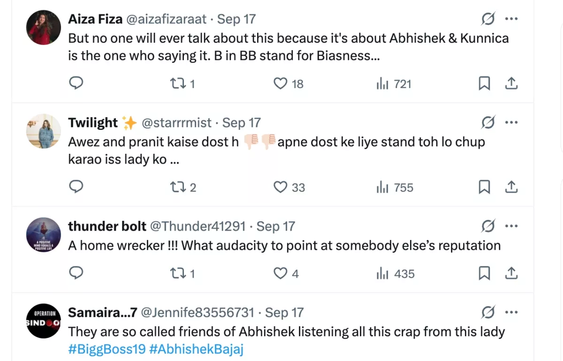Image resolution: width=563 pixels, height=361 pixels.
Task: Retweet Aiza Fiza's post
Action: (x=177, y=83)
